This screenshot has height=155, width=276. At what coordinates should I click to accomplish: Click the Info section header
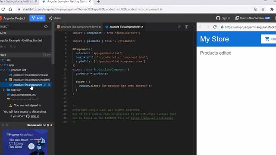coord(26,33)
